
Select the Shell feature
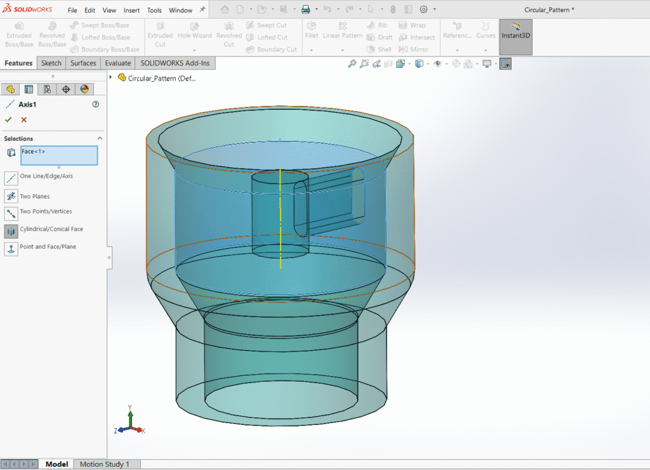click(x=379, y=50)
